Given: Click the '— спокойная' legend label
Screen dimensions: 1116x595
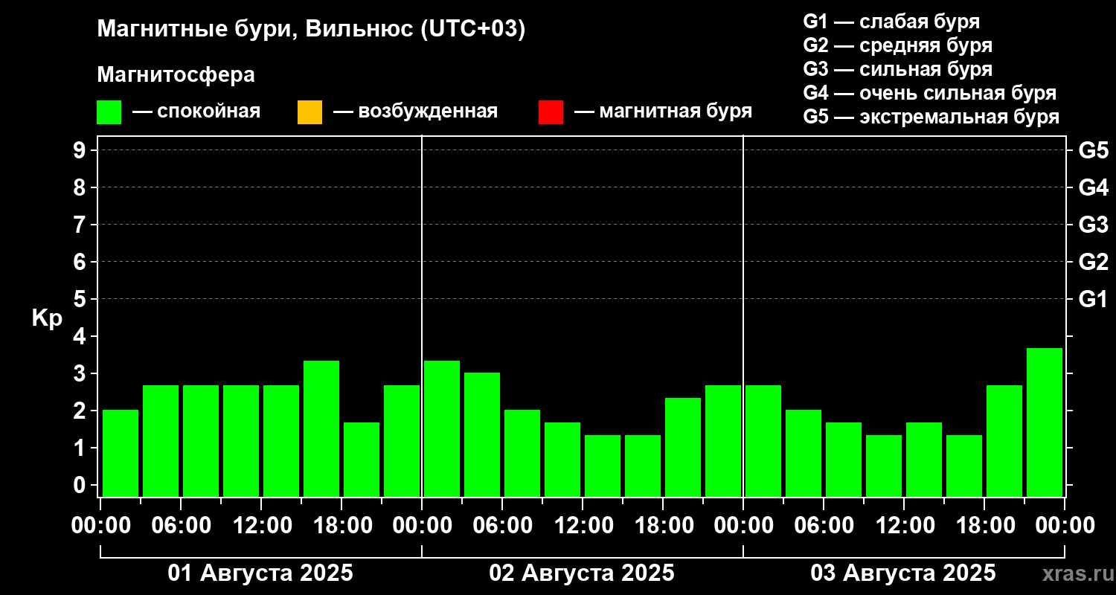Looking at the screenshot, I should coord(196,112).
